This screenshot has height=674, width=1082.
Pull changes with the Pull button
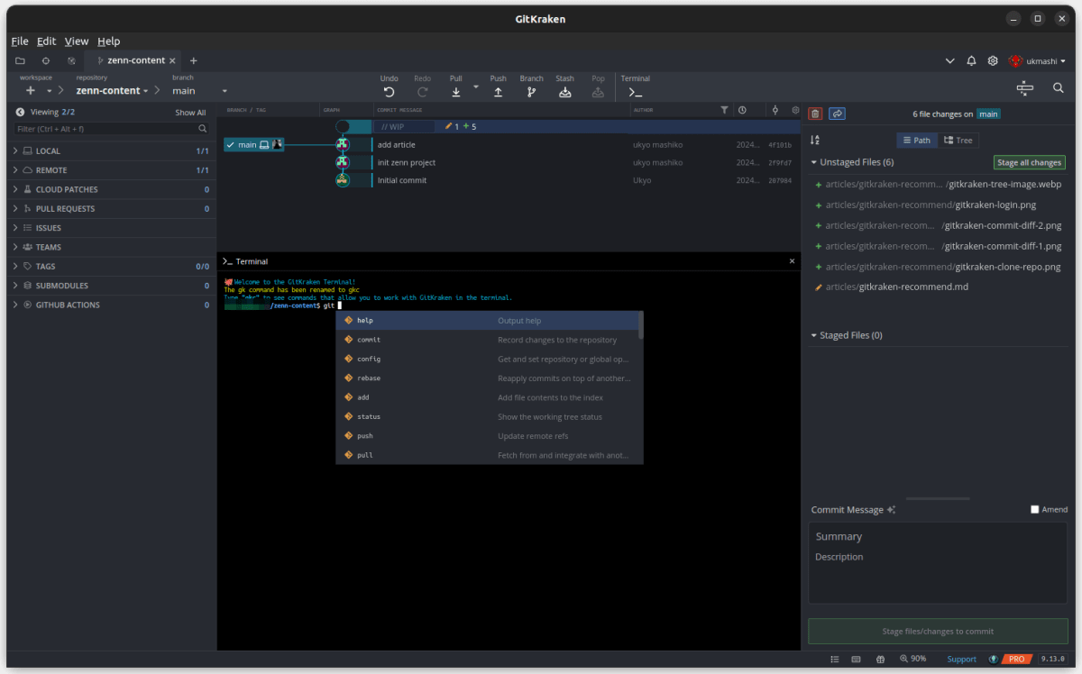[456, 87]
